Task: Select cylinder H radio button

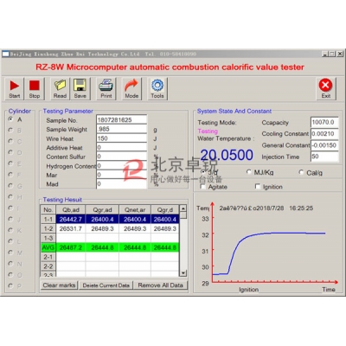Action: pyautogui.click(x=11, y=197)
